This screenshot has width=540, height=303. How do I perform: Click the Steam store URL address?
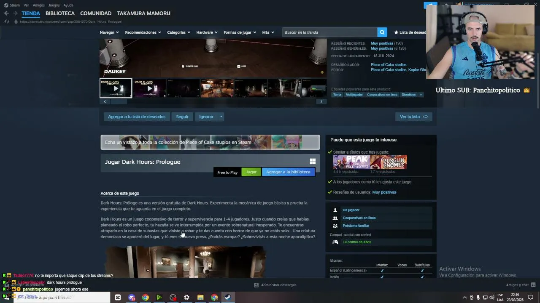[71, 21]
